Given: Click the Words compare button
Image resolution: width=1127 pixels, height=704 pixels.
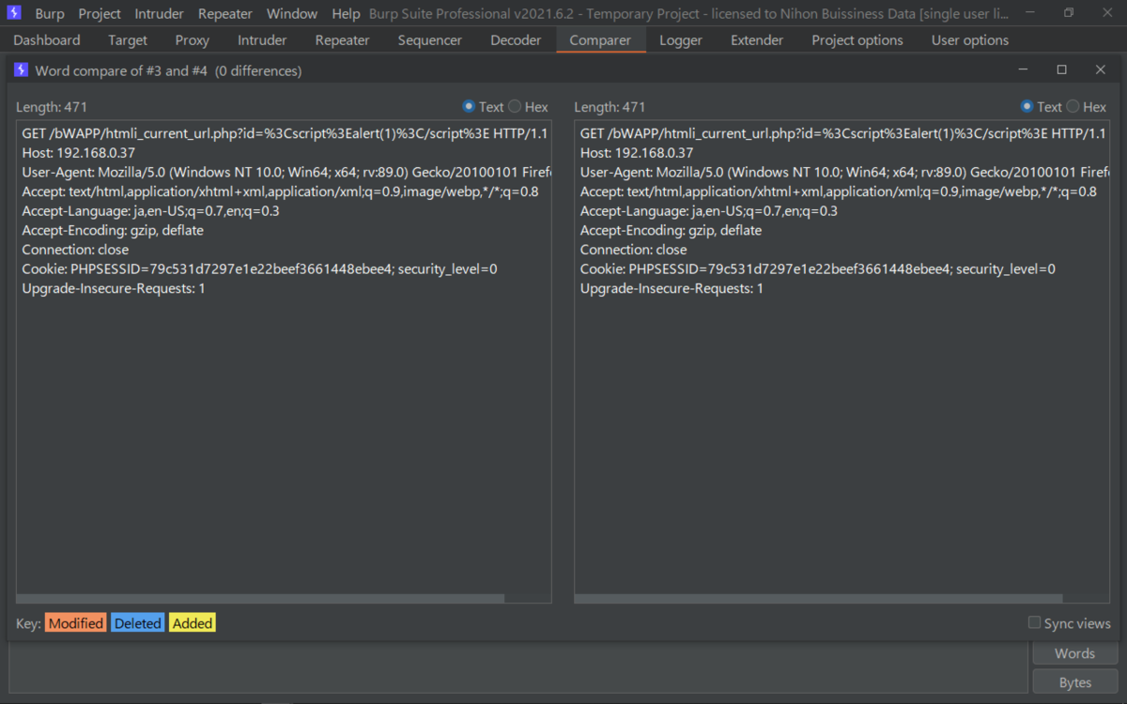Looking at the screenshot, I should coord(1074,653).
